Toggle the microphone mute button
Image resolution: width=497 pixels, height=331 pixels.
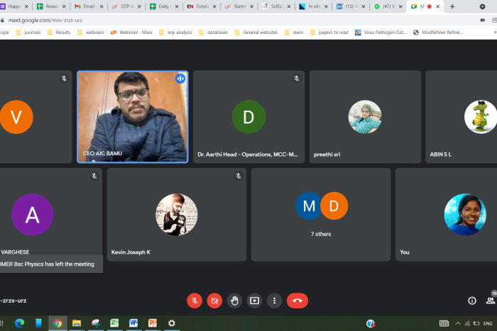click(x=195, y=301)
